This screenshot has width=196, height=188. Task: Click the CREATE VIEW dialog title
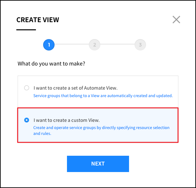coord(38,20)
